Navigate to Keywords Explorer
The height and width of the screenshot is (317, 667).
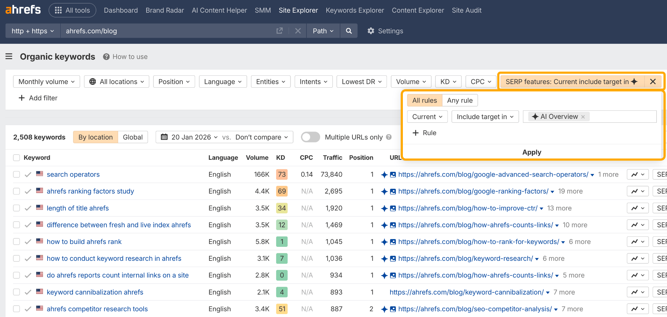click(x=355, y=10)
